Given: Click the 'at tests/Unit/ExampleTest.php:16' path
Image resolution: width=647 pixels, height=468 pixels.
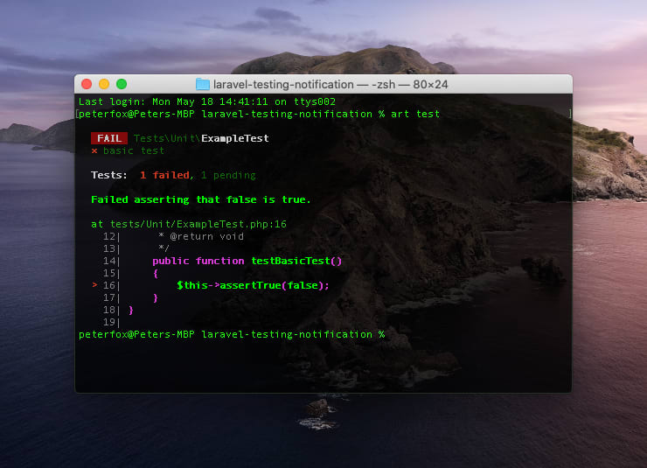Looking at the screenshot, I should (x=189, y=224).
